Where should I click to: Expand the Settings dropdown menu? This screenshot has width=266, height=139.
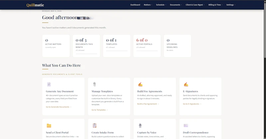coord(231,5)
